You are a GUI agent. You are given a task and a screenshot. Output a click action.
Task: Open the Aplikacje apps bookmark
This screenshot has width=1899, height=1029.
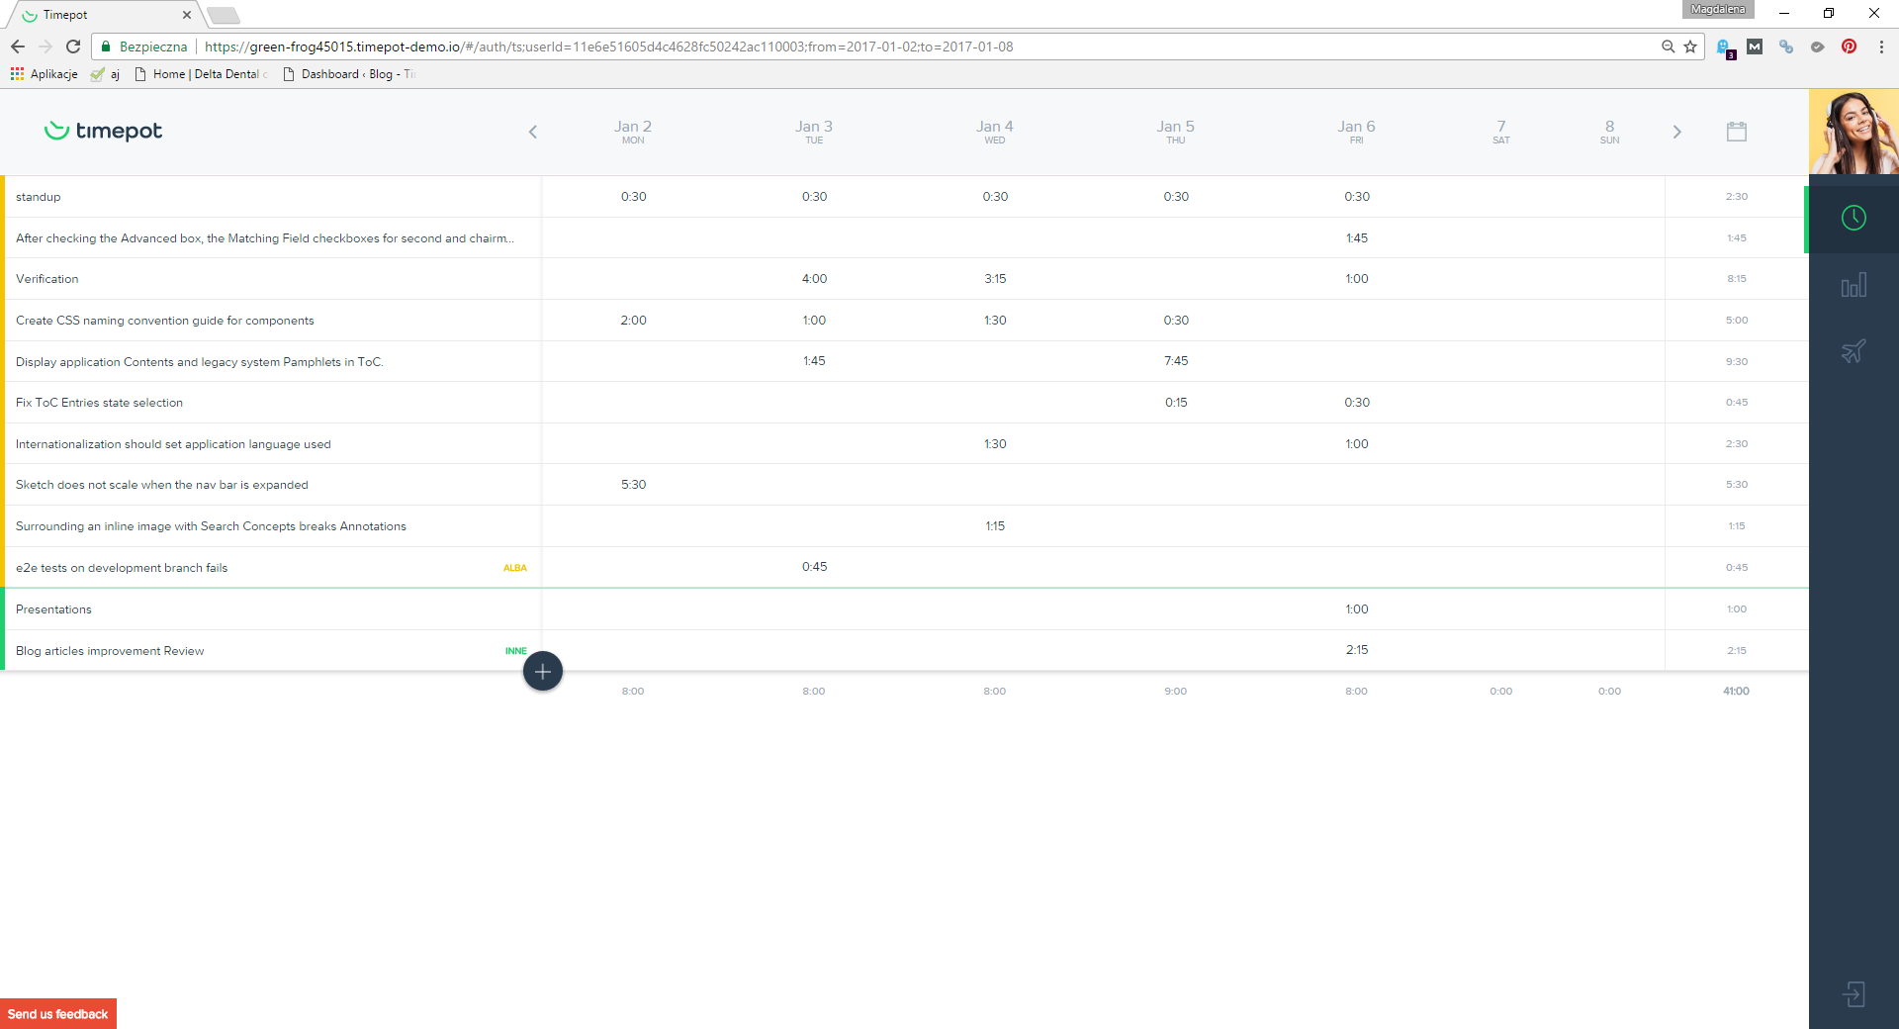point(45,74)
